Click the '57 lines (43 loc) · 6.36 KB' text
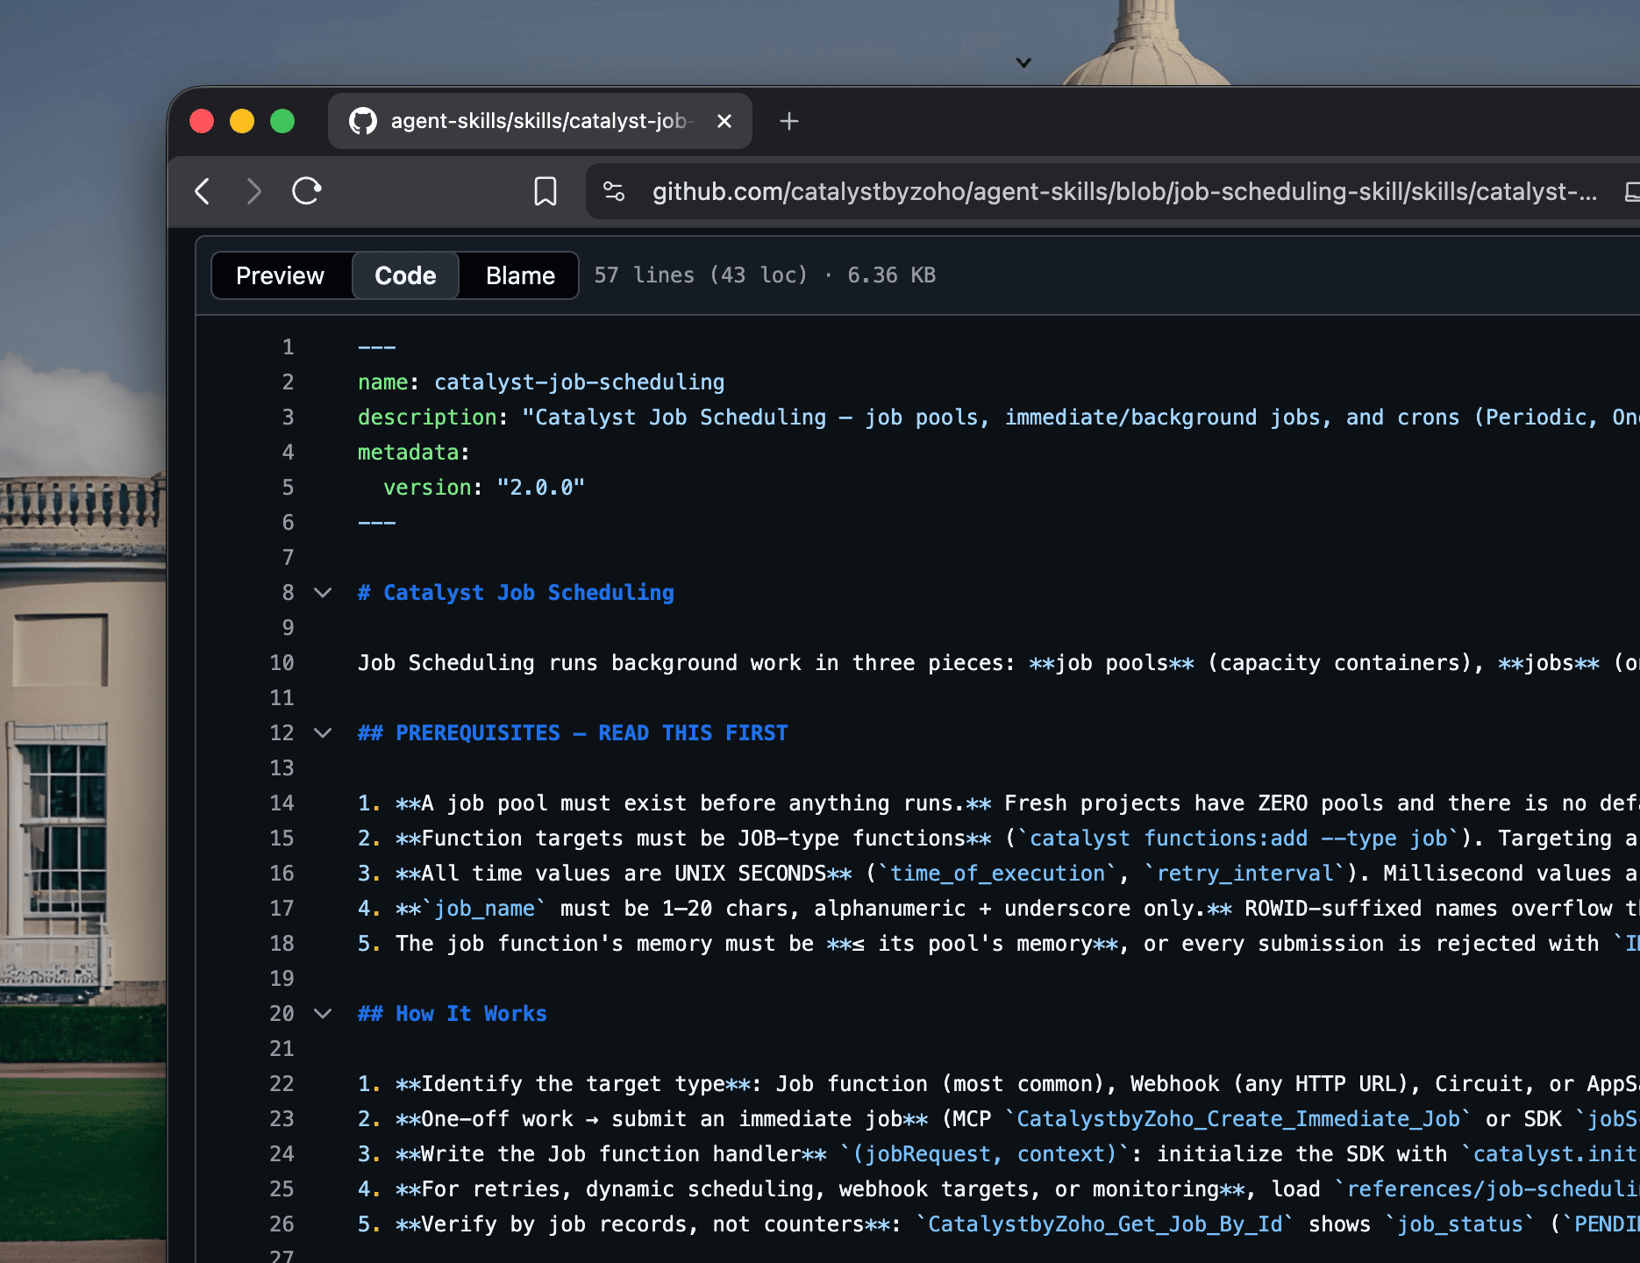The image size is (1640, 1263). 765,275
